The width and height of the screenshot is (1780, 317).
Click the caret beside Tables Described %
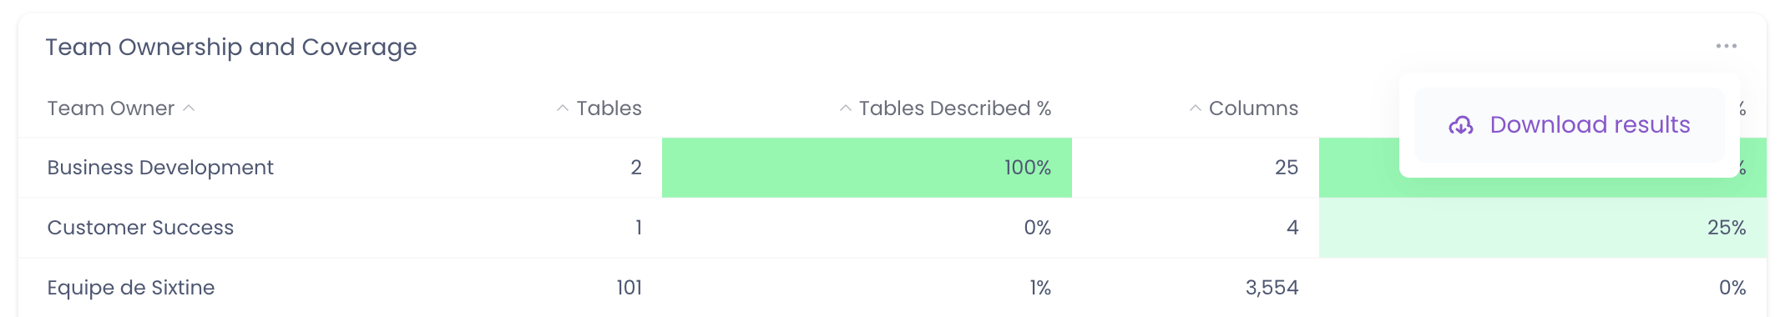(846, 108)
